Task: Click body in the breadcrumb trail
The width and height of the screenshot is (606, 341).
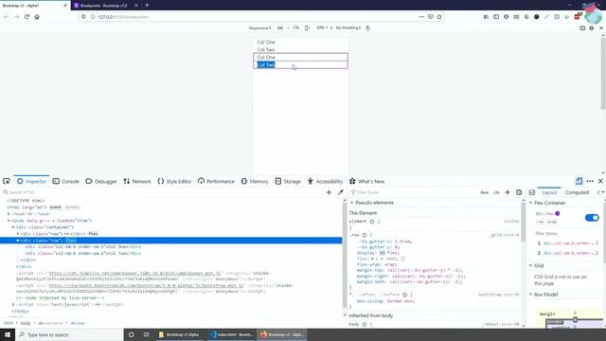Action: 26,323
